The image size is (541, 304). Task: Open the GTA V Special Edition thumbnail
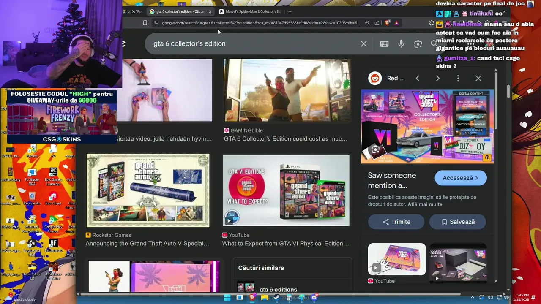tap(148, 190)
